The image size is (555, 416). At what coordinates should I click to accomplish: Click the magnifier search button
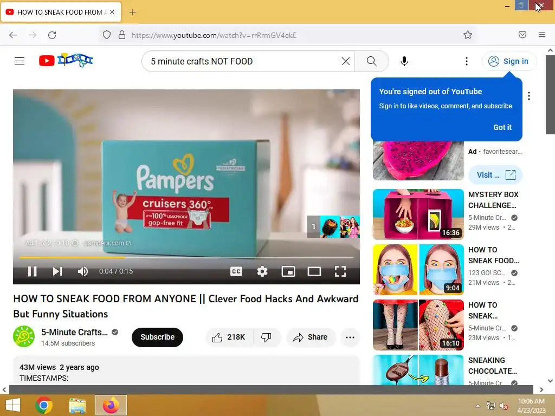click(372, 61)
